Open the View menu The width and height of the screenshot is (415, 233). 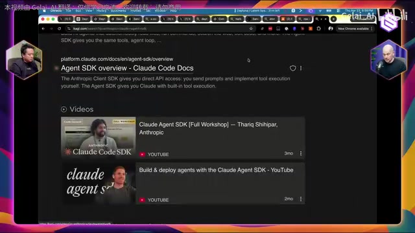pos(89,11)
